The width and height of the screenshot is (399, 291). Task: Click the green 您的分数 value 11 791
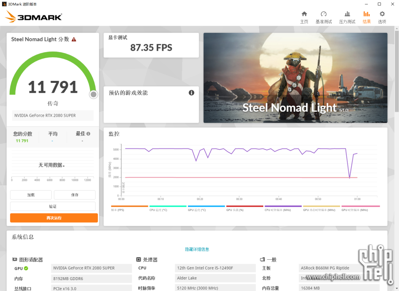[22, 141]
